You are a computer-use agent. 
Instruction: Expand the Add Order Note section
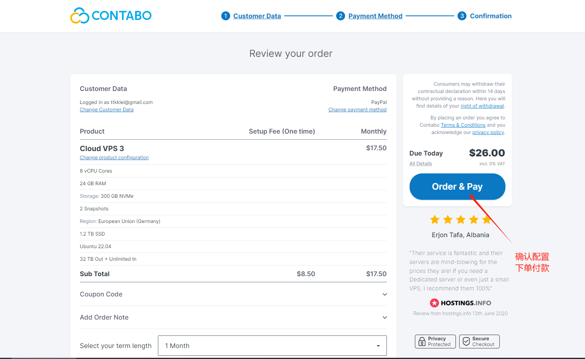(233, 318)
